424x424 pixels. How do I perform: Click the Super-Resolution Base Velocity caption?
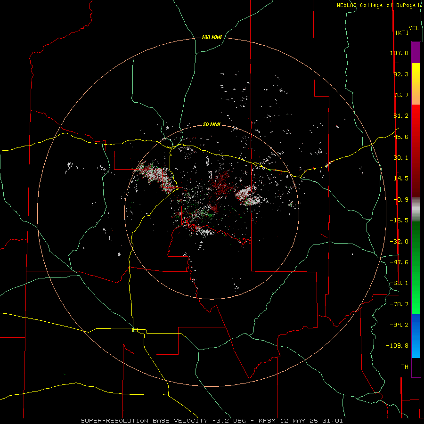(212, 421)
